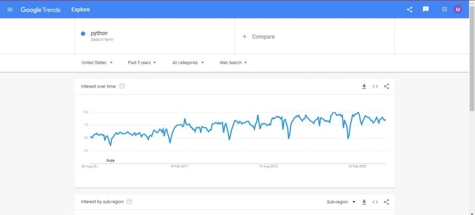475x215 pixels.
Task: Expand the United States region dropdown
Action: click(97, 63)
